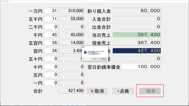189x106 pixels.
Task: Select the 千円 count field showing 45
Action: (51, 35)
